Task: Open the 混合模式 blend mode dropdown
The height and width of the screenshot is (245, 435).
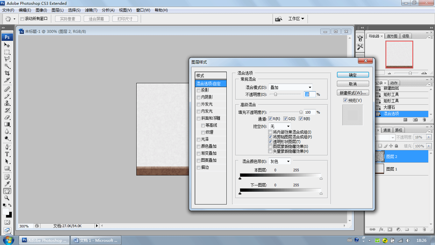Action: [290, 87]
